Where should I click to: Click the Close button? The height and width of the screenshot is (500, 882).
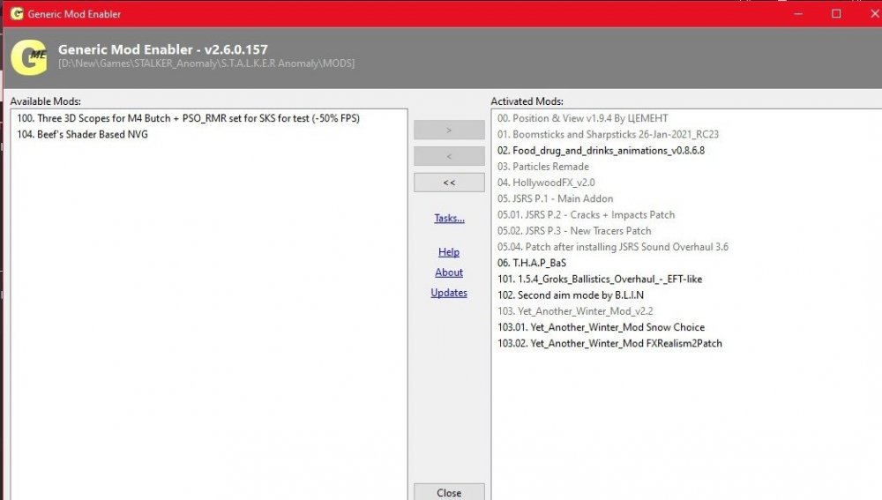click(449, 492)
